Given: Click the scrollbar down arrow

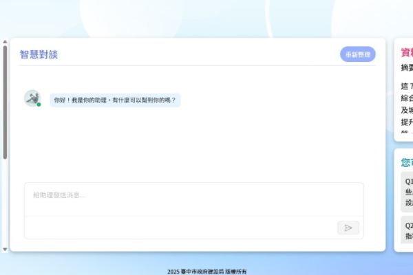Looking at the screenshot, I should tap(5, 249).
